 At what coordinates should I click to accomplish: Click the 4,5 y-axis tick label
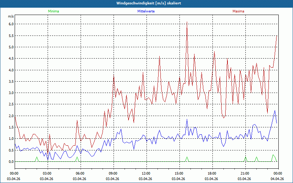pos(11,59)
